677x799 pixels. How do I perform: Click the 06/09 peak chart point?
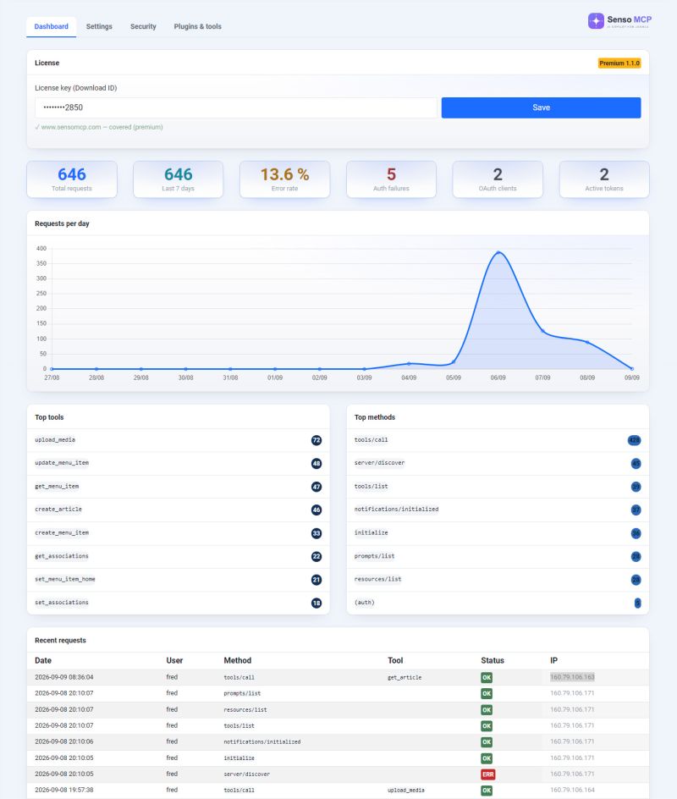[498, 252]
